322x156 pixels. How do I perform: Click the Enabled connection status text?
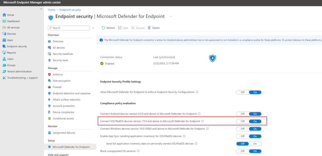click(110, 63)
